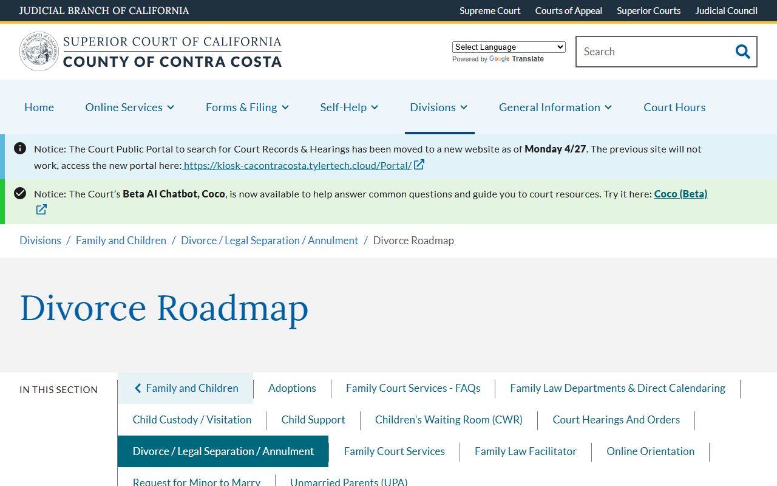Screen dimensions: 777x486
Task: Open Judicial Council link
Action: [727, 10]
